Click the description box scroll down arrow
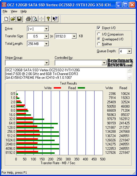Viewport: 137px width, 176px height. point(129,77)
